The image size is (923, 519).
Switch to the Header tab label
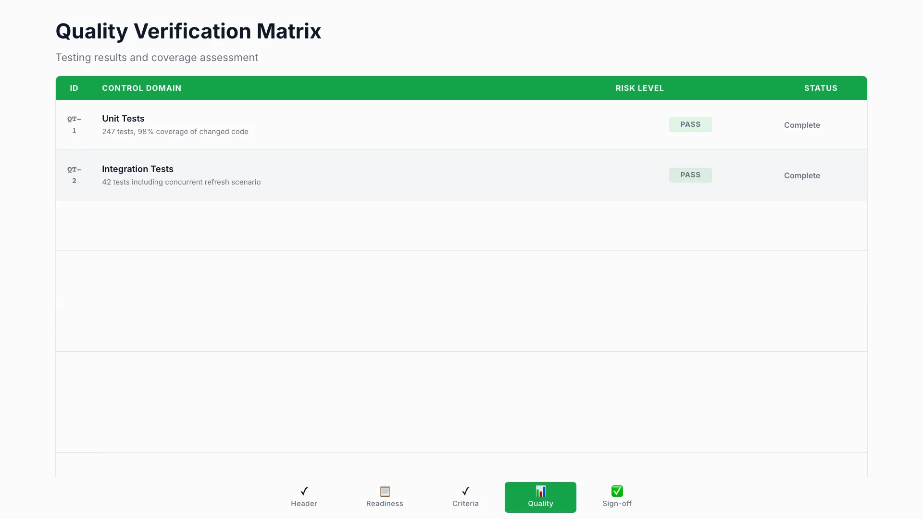(x=304, y=504)
